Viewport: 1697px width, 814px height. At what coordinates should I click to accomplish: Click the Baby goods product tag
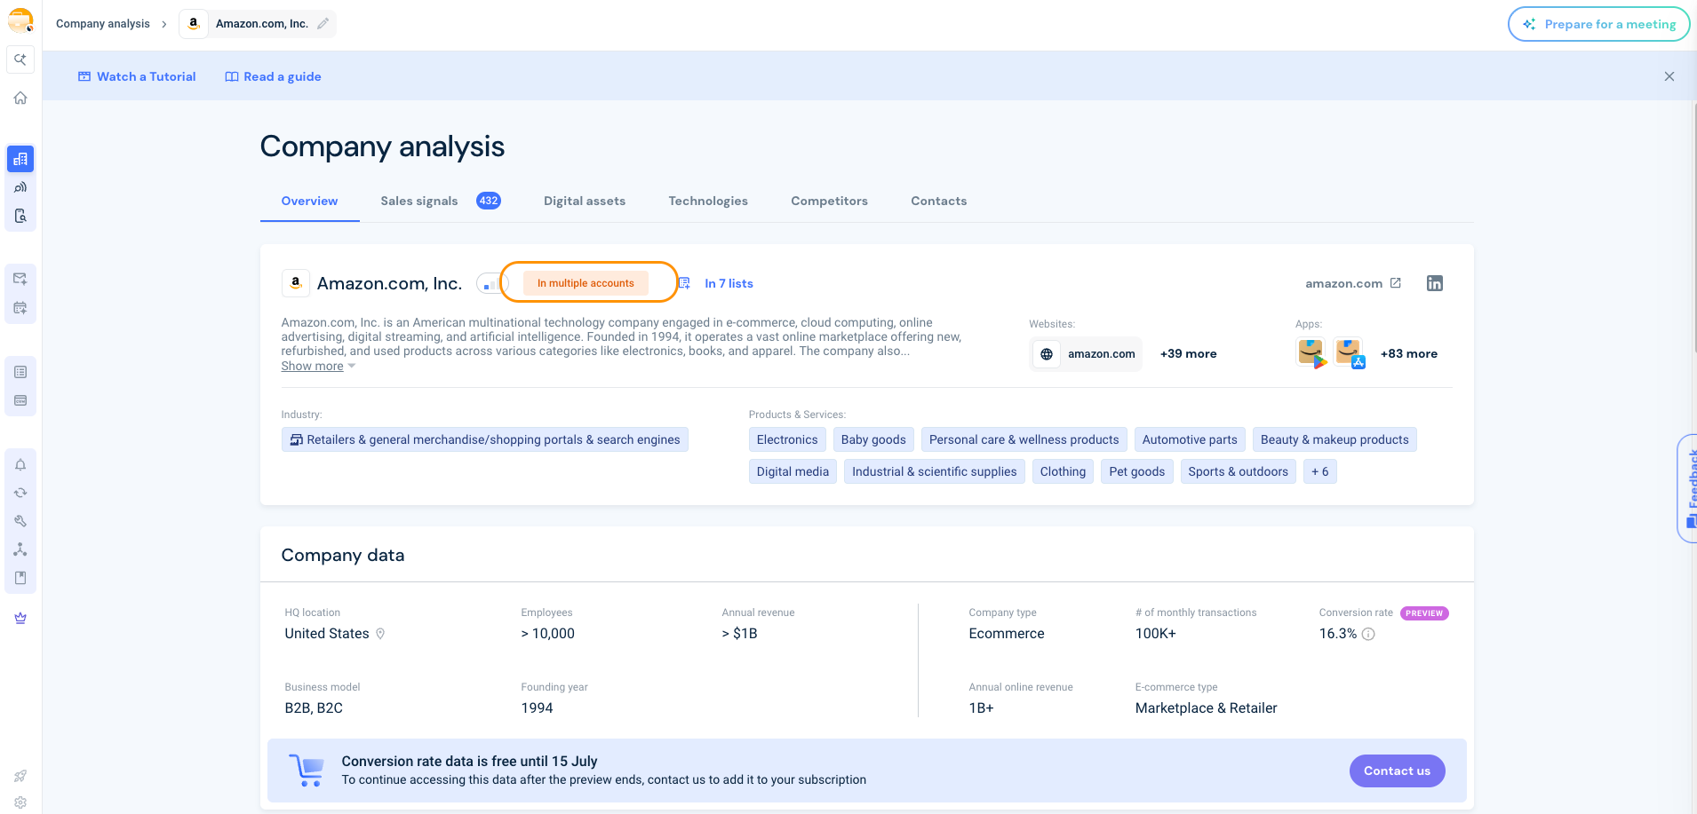873,439
